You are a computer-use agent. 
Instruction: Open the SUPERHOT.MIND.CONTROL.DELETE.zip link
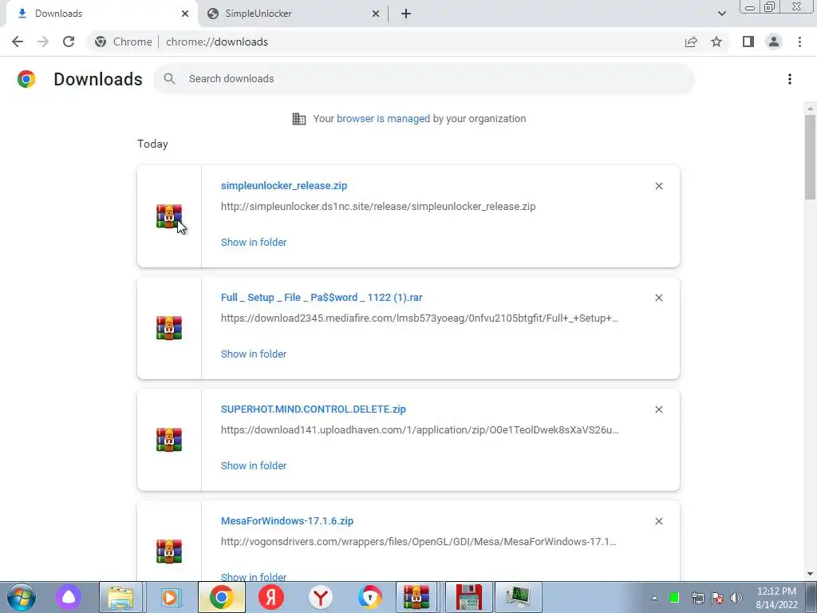[313, 409]
